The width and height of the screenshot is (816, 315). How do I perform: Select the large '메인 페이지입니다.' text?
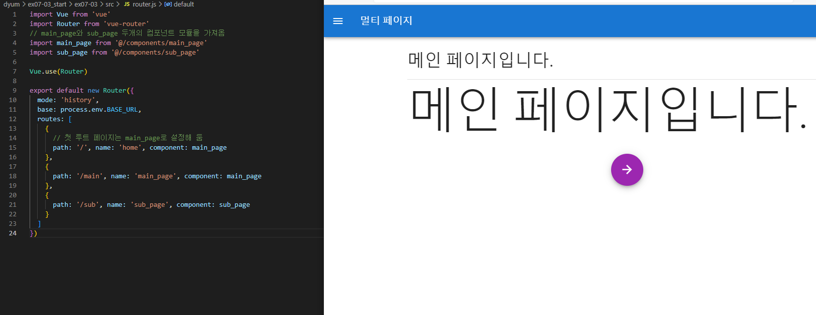[x=609, y=110]
